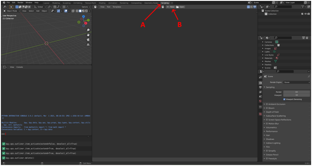Click the Cameras data icon in Blender File list
The image size is (312, 166).
(x=276, y=42)
